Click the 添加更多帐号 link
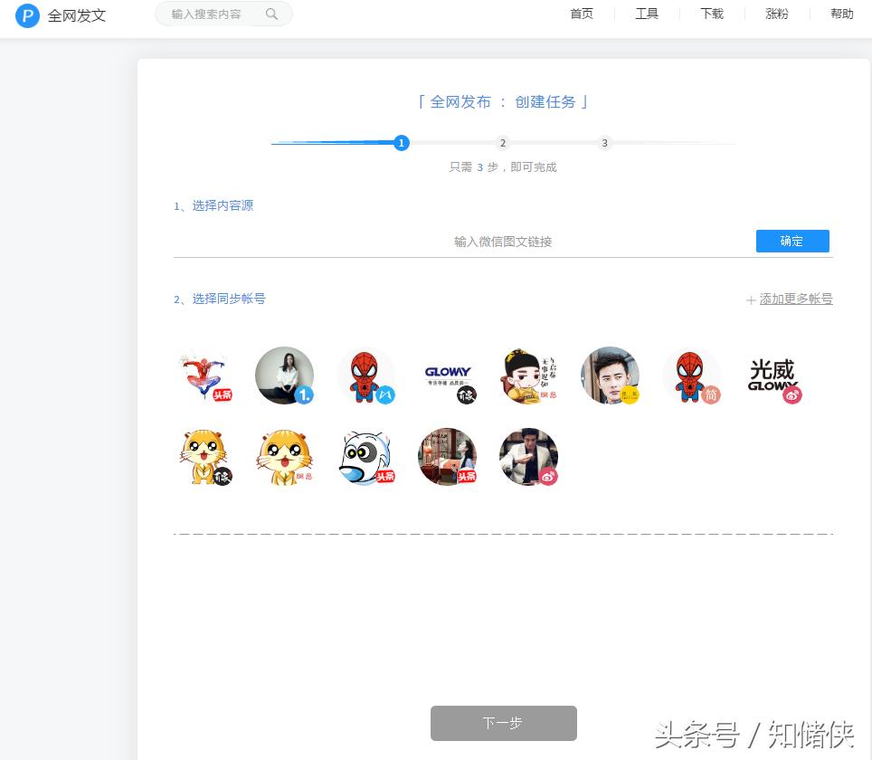872x760 pixels. click(x=796, y=299)
